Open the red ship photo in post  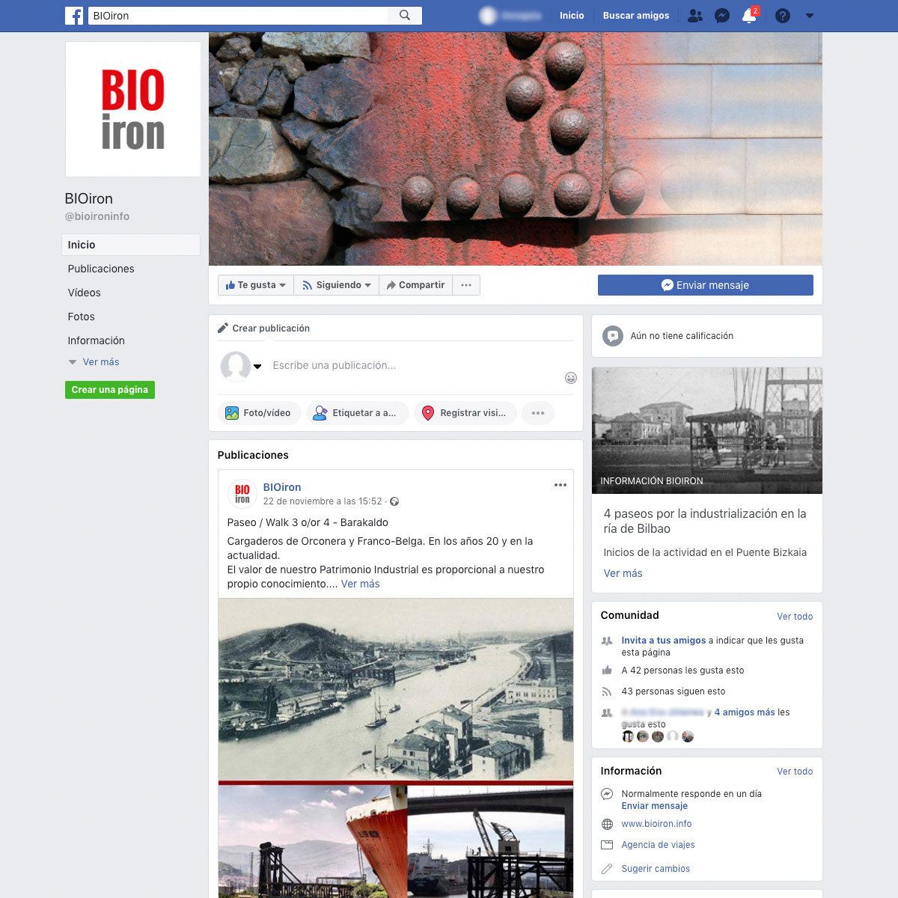[312, 841]
